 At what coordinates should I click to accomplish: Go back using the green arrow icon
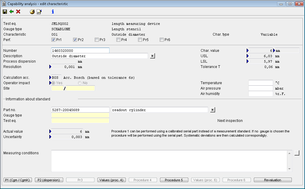coord(11,12)
